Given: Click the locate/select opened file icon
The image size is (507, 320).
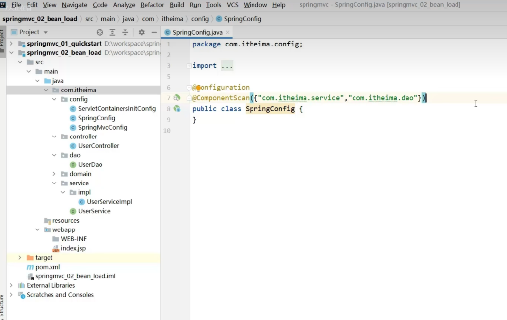Looking at the screenshot, I should point(100,32).
